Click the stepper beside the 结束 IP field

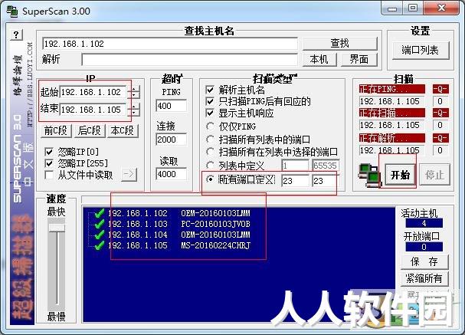pos(134,110)
